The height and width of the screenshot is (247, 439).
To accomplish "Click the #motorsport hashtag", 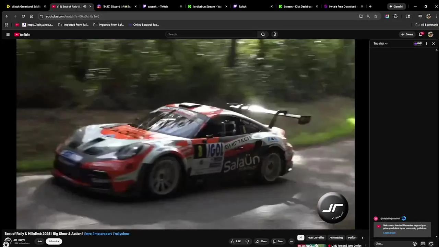I will (102, 234).
